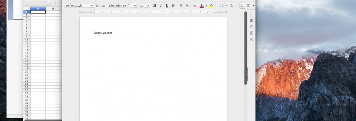The height and width of the screenshot is (121, 356).
Task: Open Navigator deck in sidebar
Action: 252,39
